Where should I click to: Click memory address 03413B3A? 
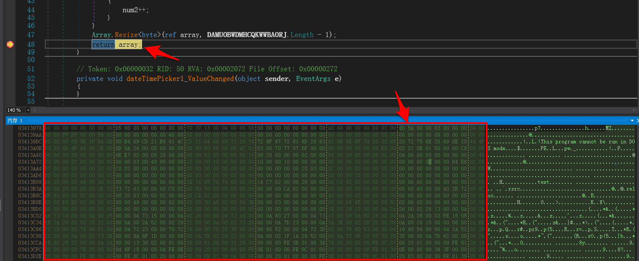point(30,189)
